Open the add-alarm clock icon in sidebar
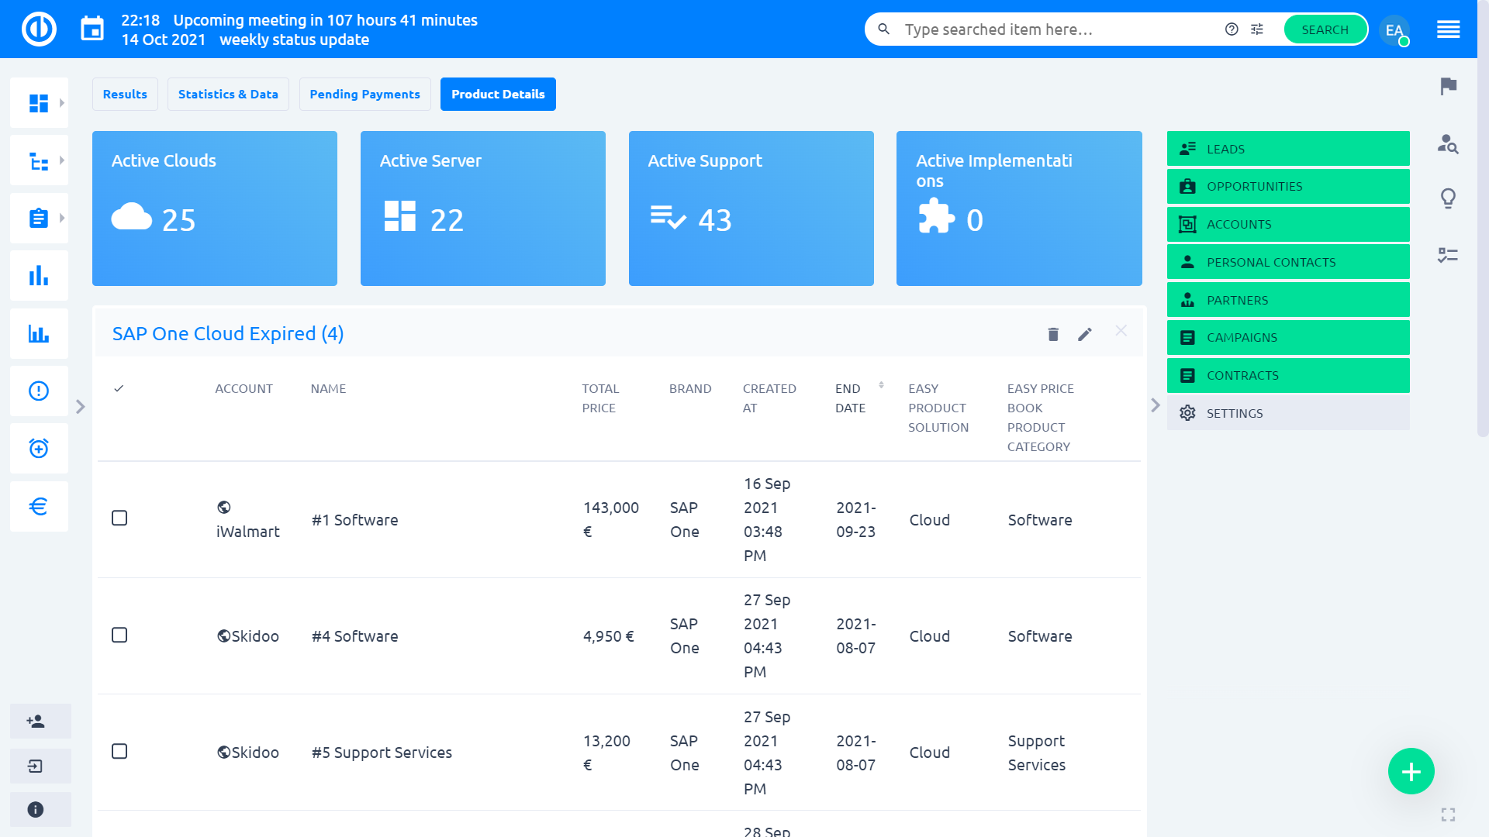1489x837 pixels. coord(39,449)
